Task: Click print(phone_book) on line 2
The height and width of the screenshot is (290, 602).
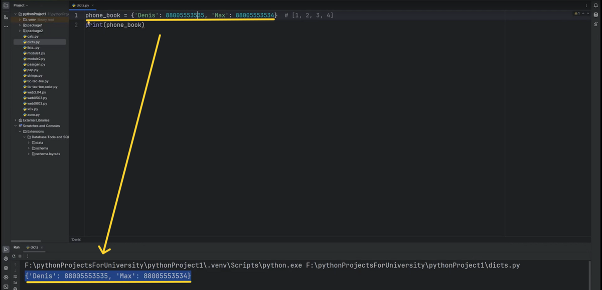Action: point(115,25)
